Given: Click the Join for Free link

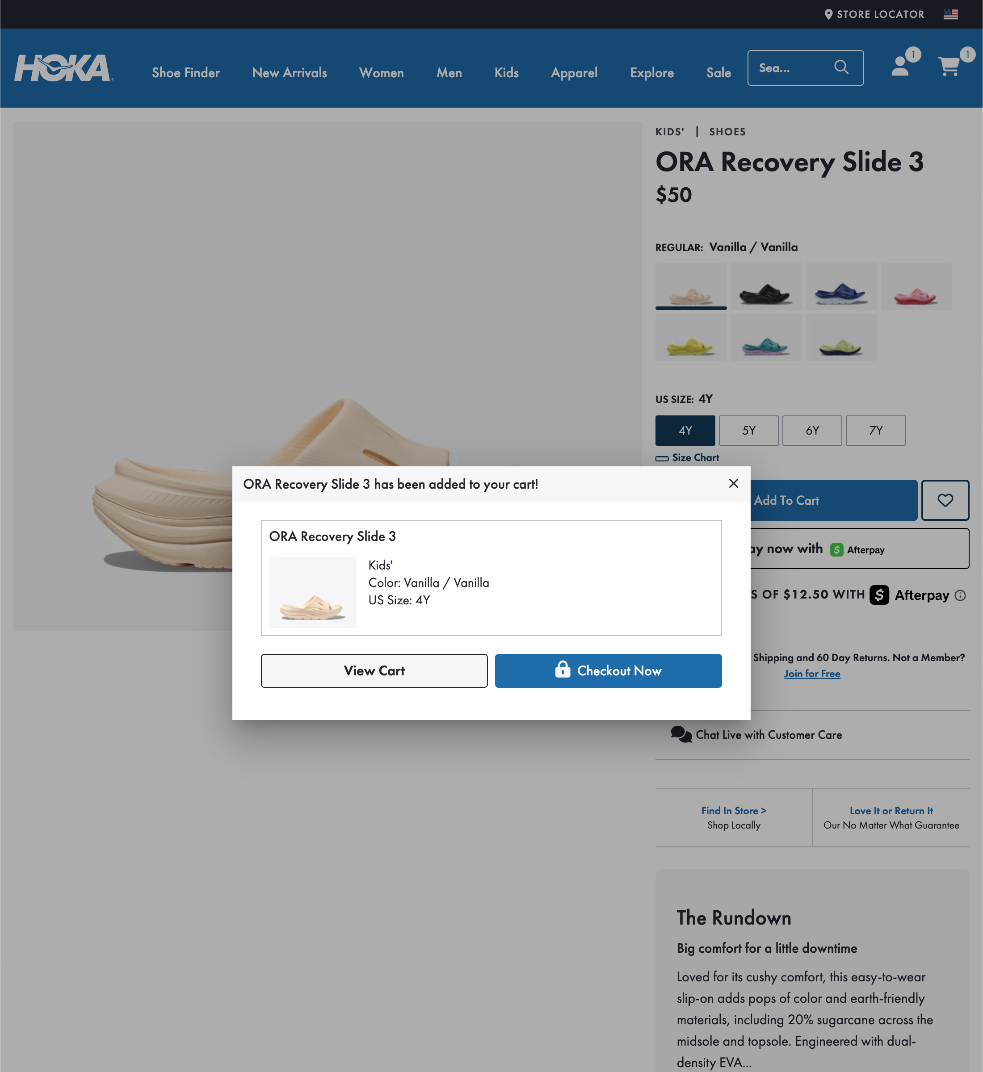Looking at the screenshot, I should tap(812, 674).
